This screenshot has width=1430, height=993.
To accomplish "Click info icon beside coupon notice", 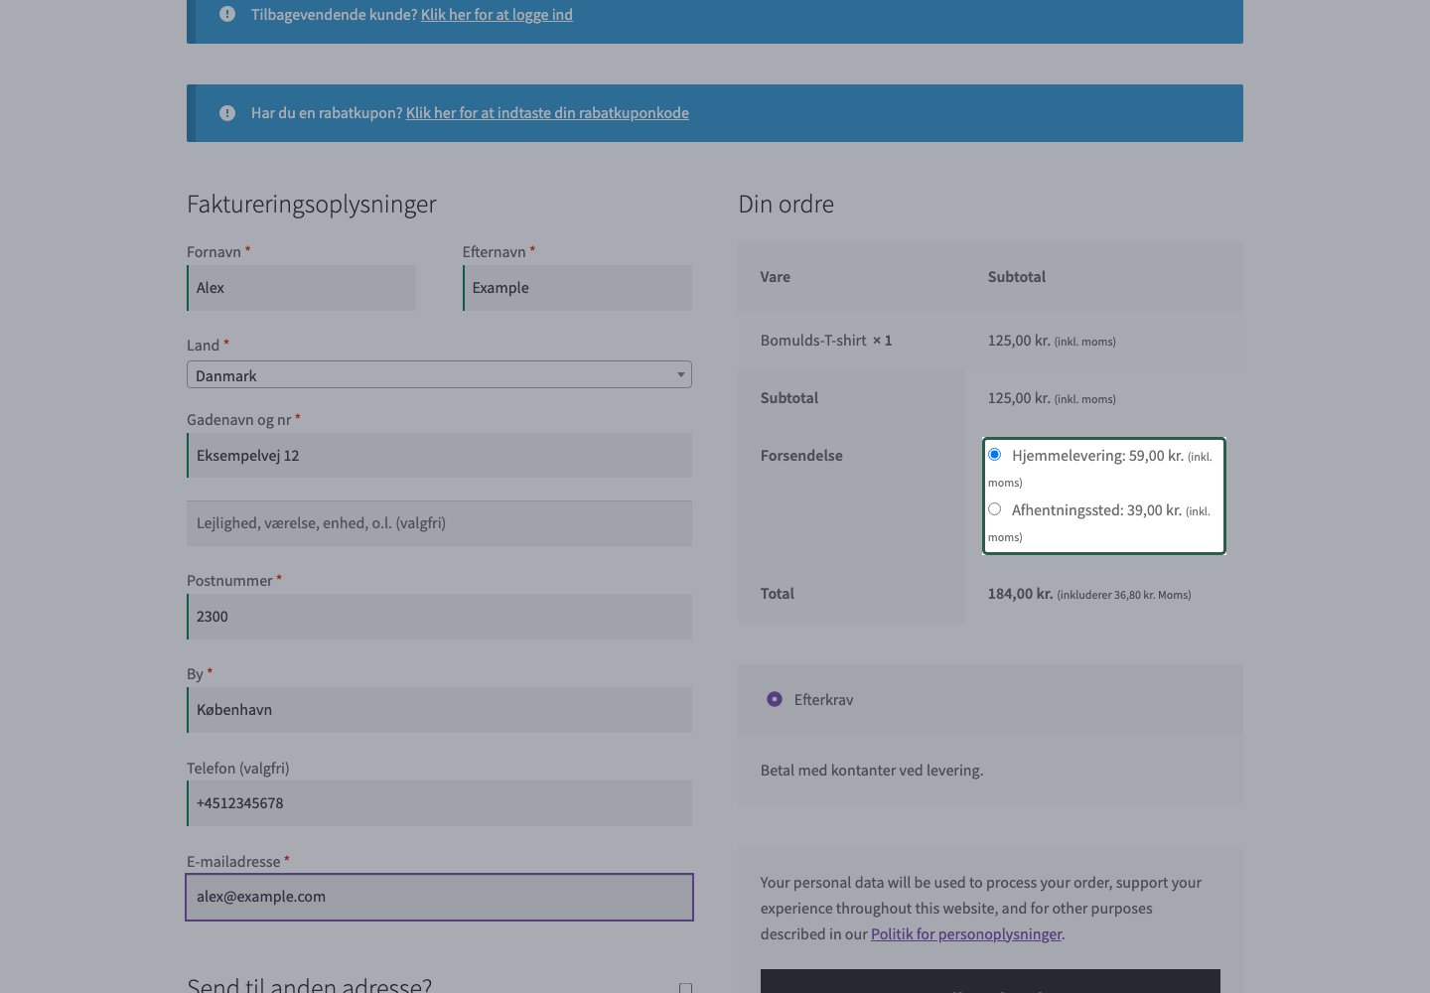I will (x=227, y=113).
